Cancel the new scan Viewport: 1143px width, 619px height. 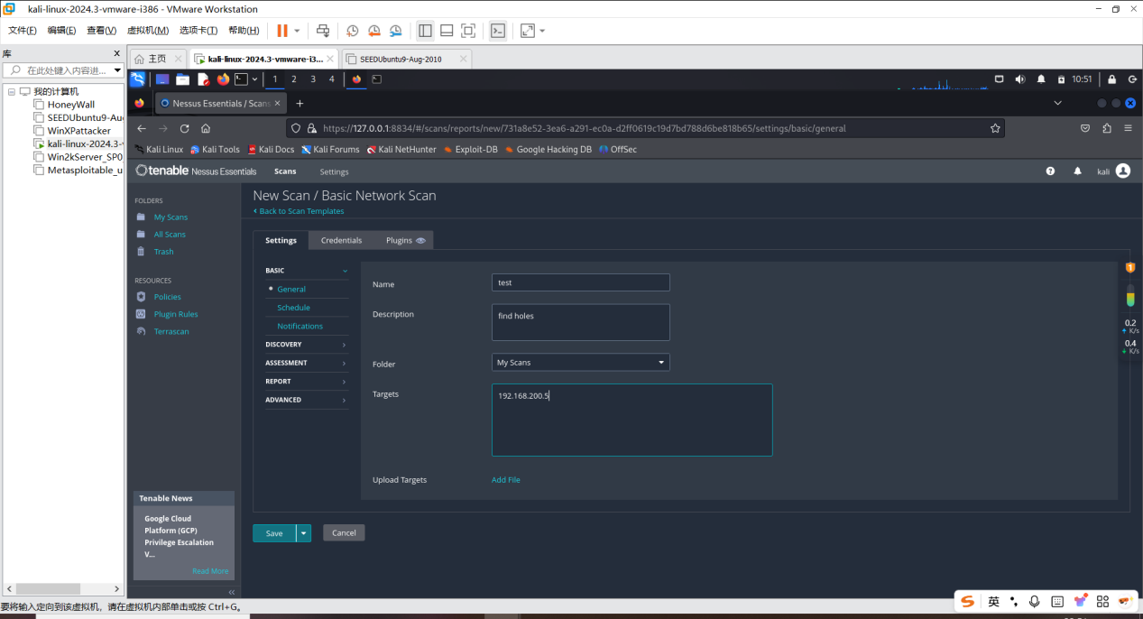344,533
